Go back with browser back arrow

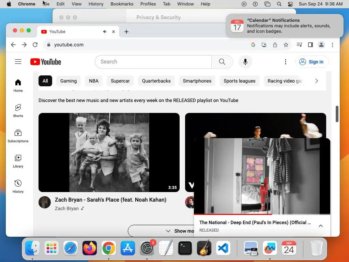pyautogui.click(x=13, y=45)
